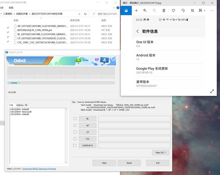Click the CP file button
220x175 pixels.
tap(88, 132)
